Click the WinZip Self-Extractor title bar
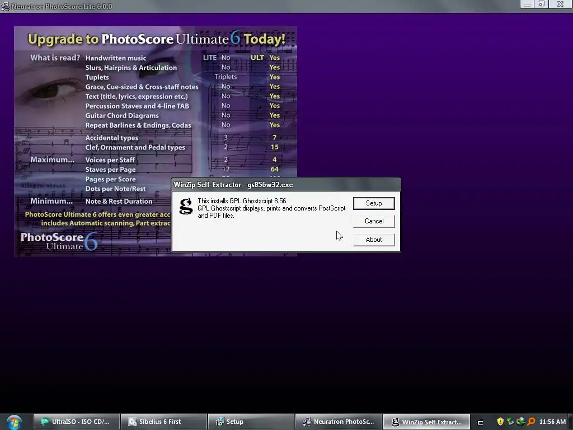This screenshot has height=430, width=573. (x=286, y=185)
